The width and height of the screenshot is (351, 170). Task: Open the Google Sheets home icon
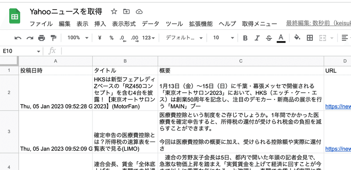coord(14,16)
